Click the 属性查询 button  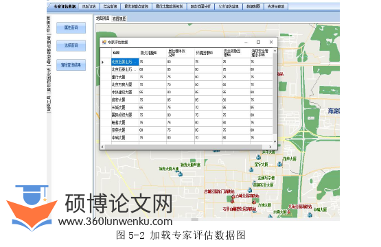71,27
